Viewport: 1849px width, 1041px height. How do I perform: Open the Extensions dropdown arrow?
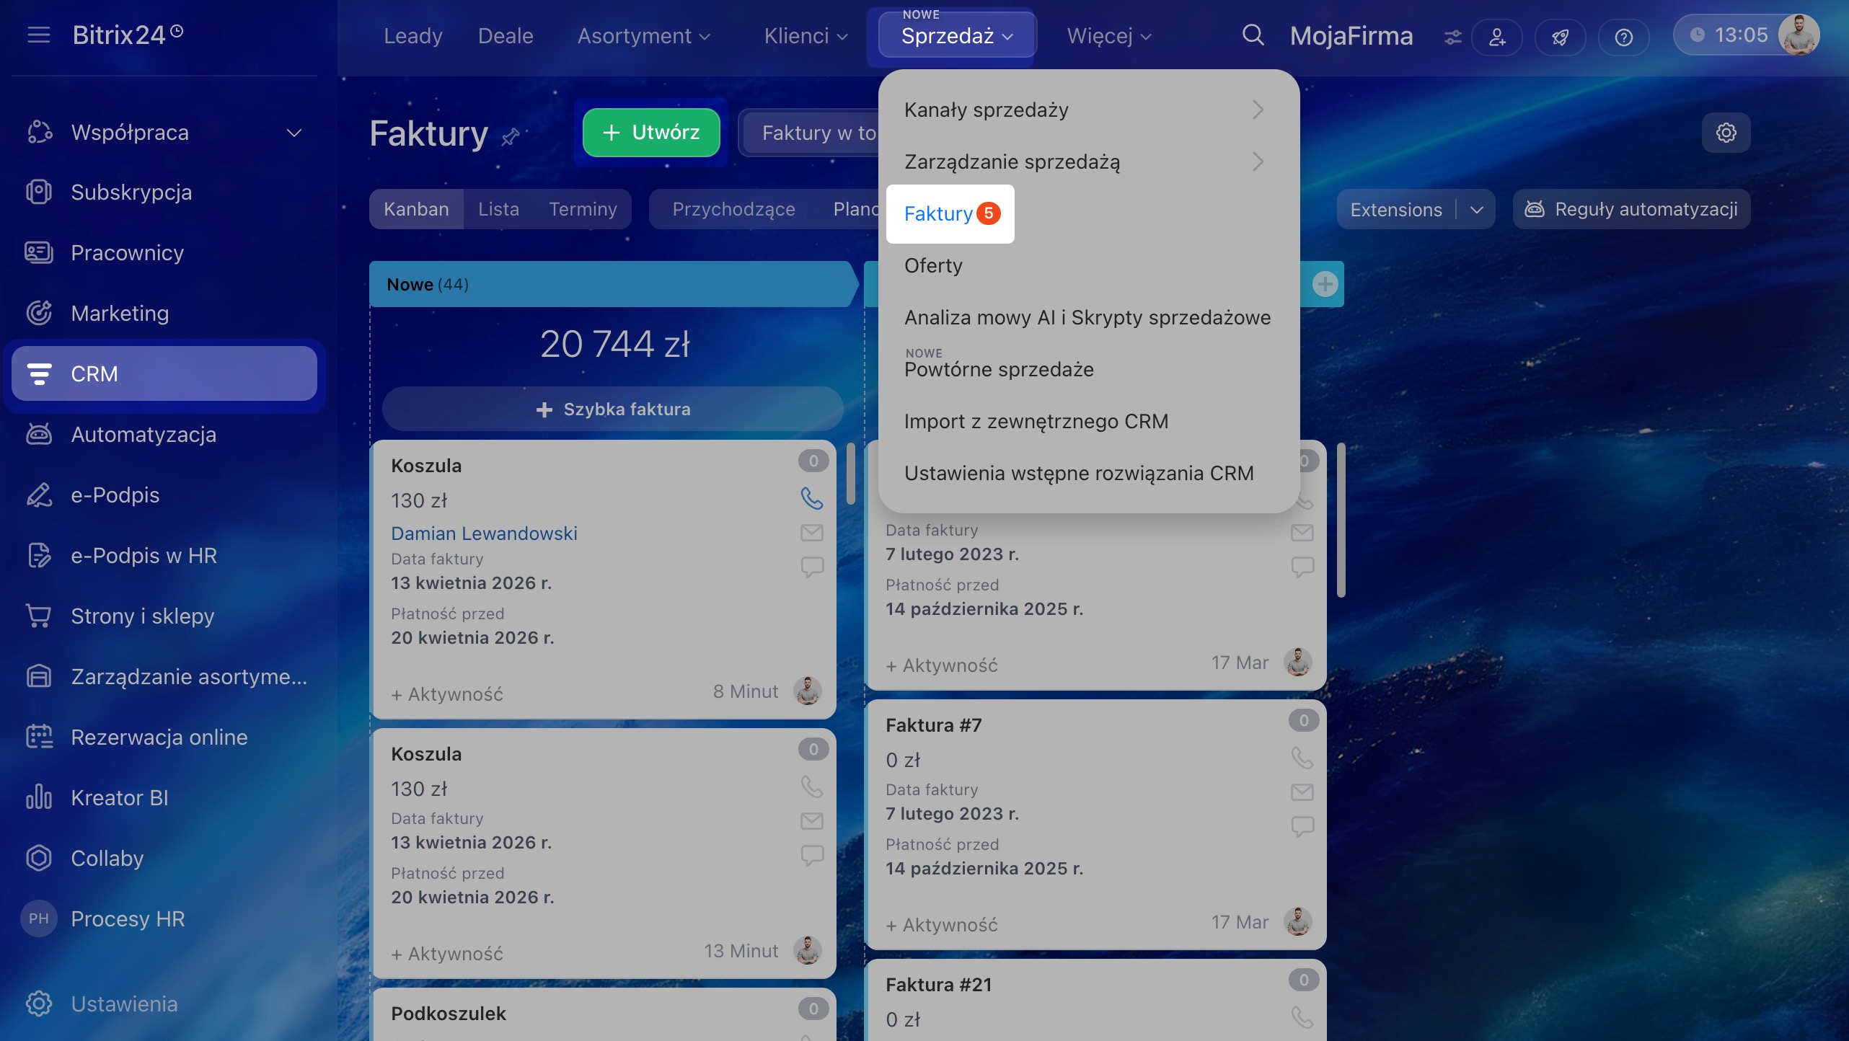(1476, 210)
